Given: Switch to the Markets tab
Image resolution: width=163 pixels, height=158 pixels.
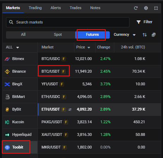Looking at the screenshot, I should coord(13,8).
